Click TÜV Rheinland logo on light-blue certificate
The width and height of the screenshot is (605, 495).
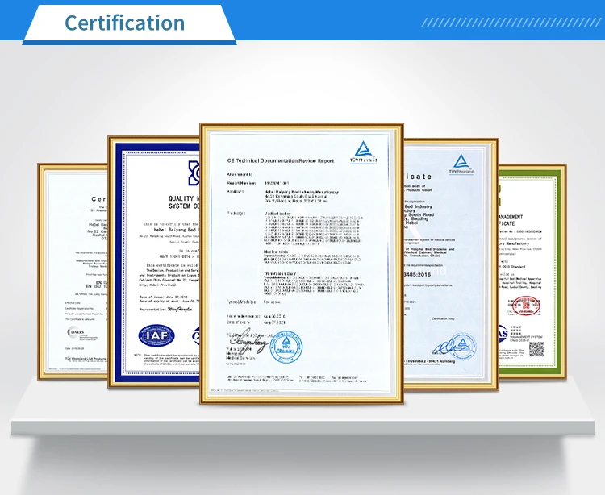[461, 164]
